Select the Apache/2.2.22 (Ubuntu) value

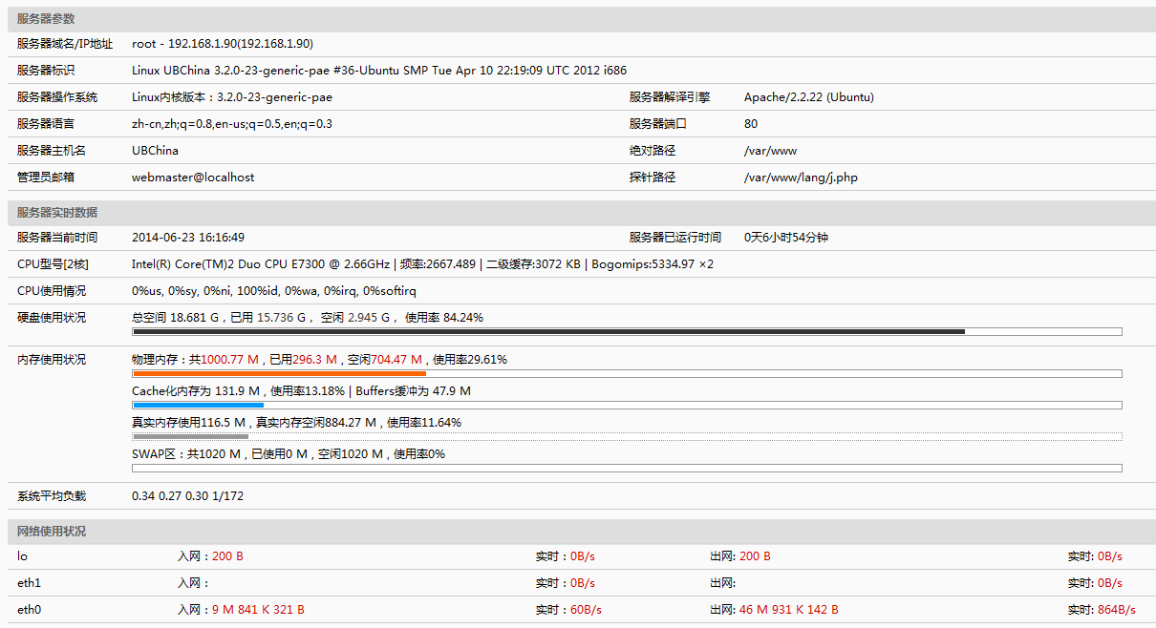(x=809, y=97)
